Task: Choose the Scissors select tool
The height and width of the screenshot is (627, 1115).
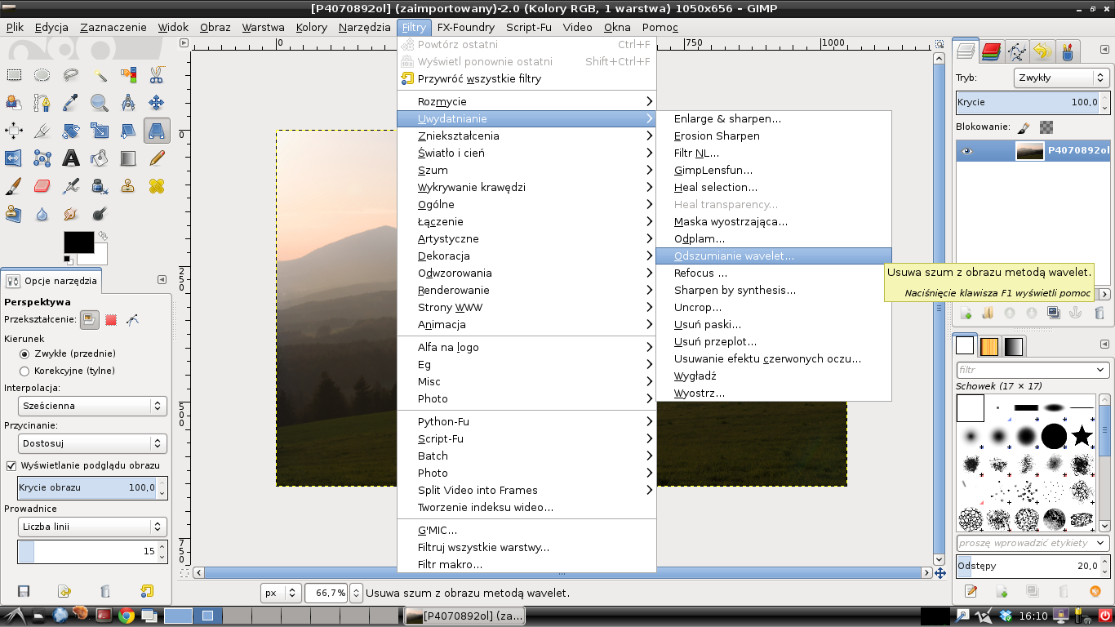Action: pyautogui.click(x=157, y=75)
